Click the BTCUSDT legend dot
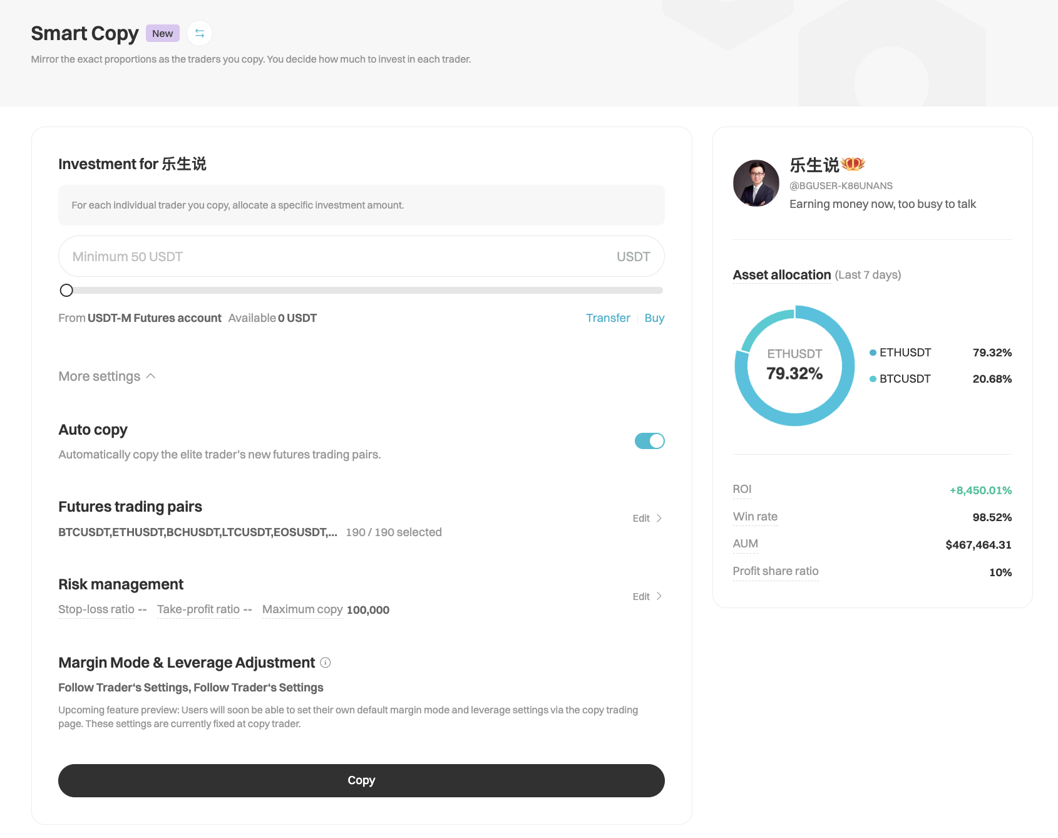Image resolution: width=1058 pixels, height=838 pixels. pyautogui.click(x=873, y=379)
